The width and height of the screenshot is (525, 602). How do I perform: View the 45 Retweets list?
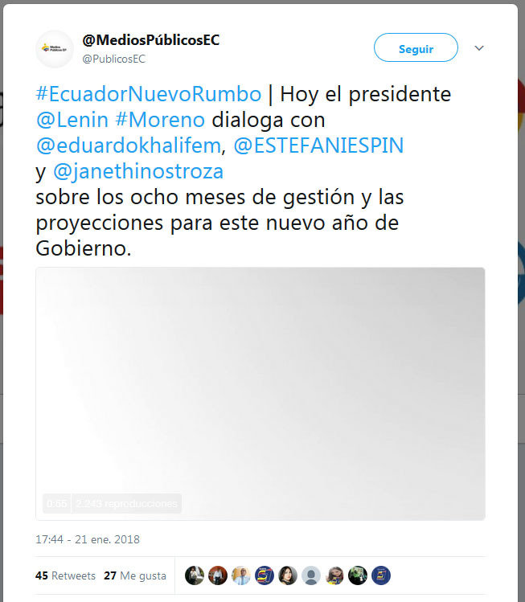click(65, 575)
